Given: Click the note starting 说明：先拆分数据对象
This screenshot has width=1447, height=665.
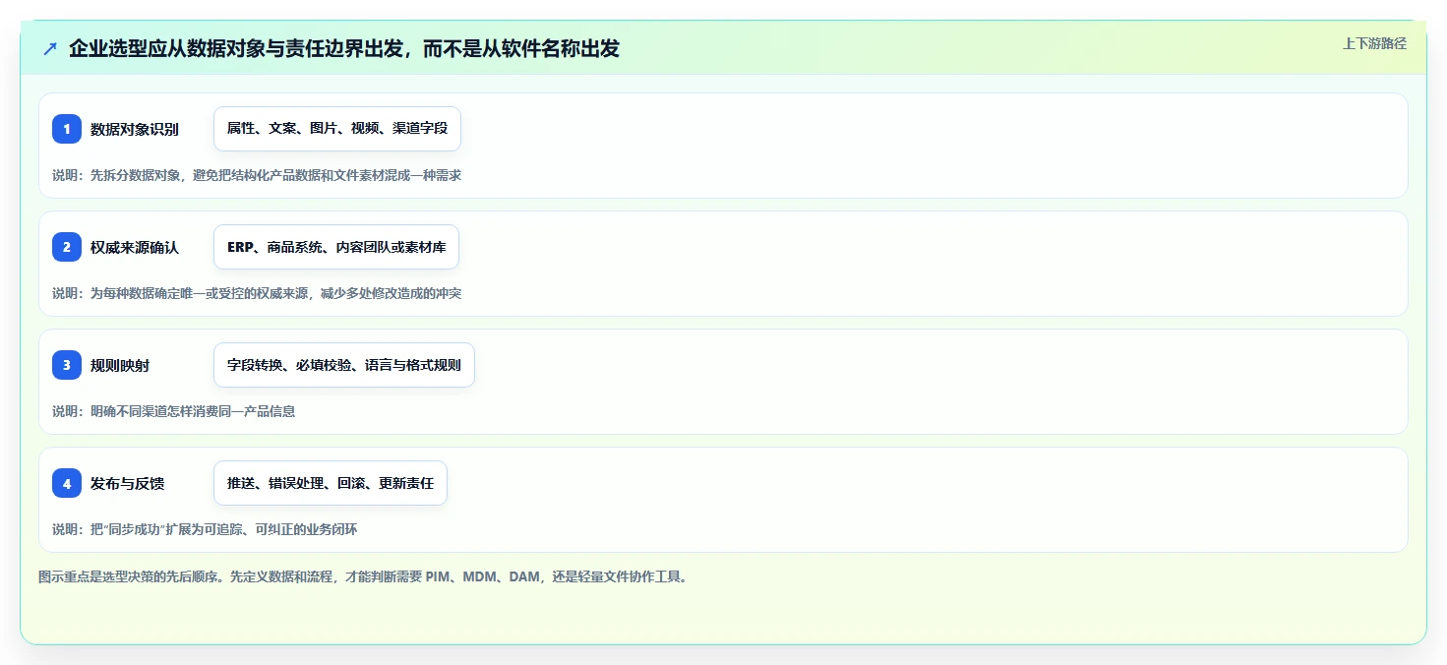Looking at the screenshot, I should (257, 175).
